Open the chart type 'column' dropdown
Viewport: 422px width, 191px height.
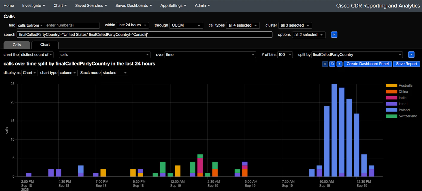68,73
